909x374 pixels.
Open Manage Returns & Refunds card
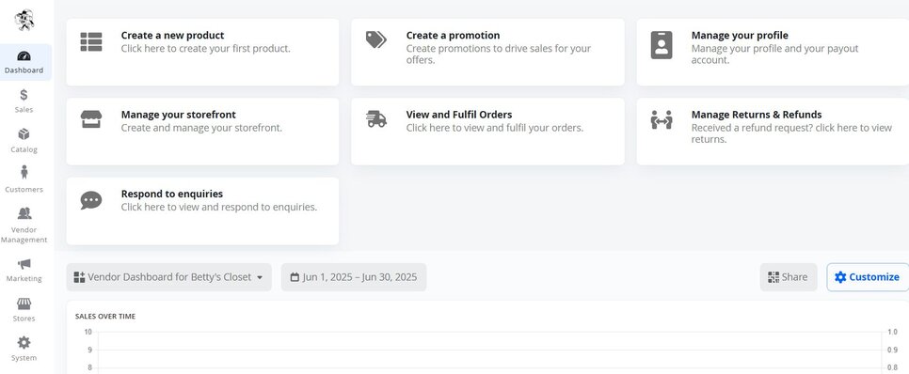tap(773, 132)
